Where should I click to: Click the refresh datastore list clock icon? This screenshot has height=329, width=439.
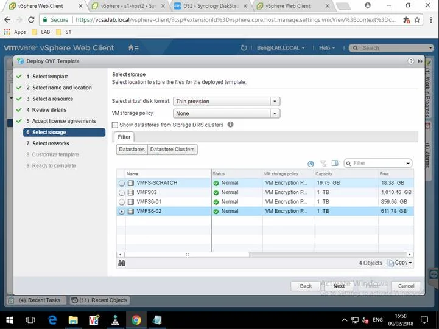click(311, 164)
